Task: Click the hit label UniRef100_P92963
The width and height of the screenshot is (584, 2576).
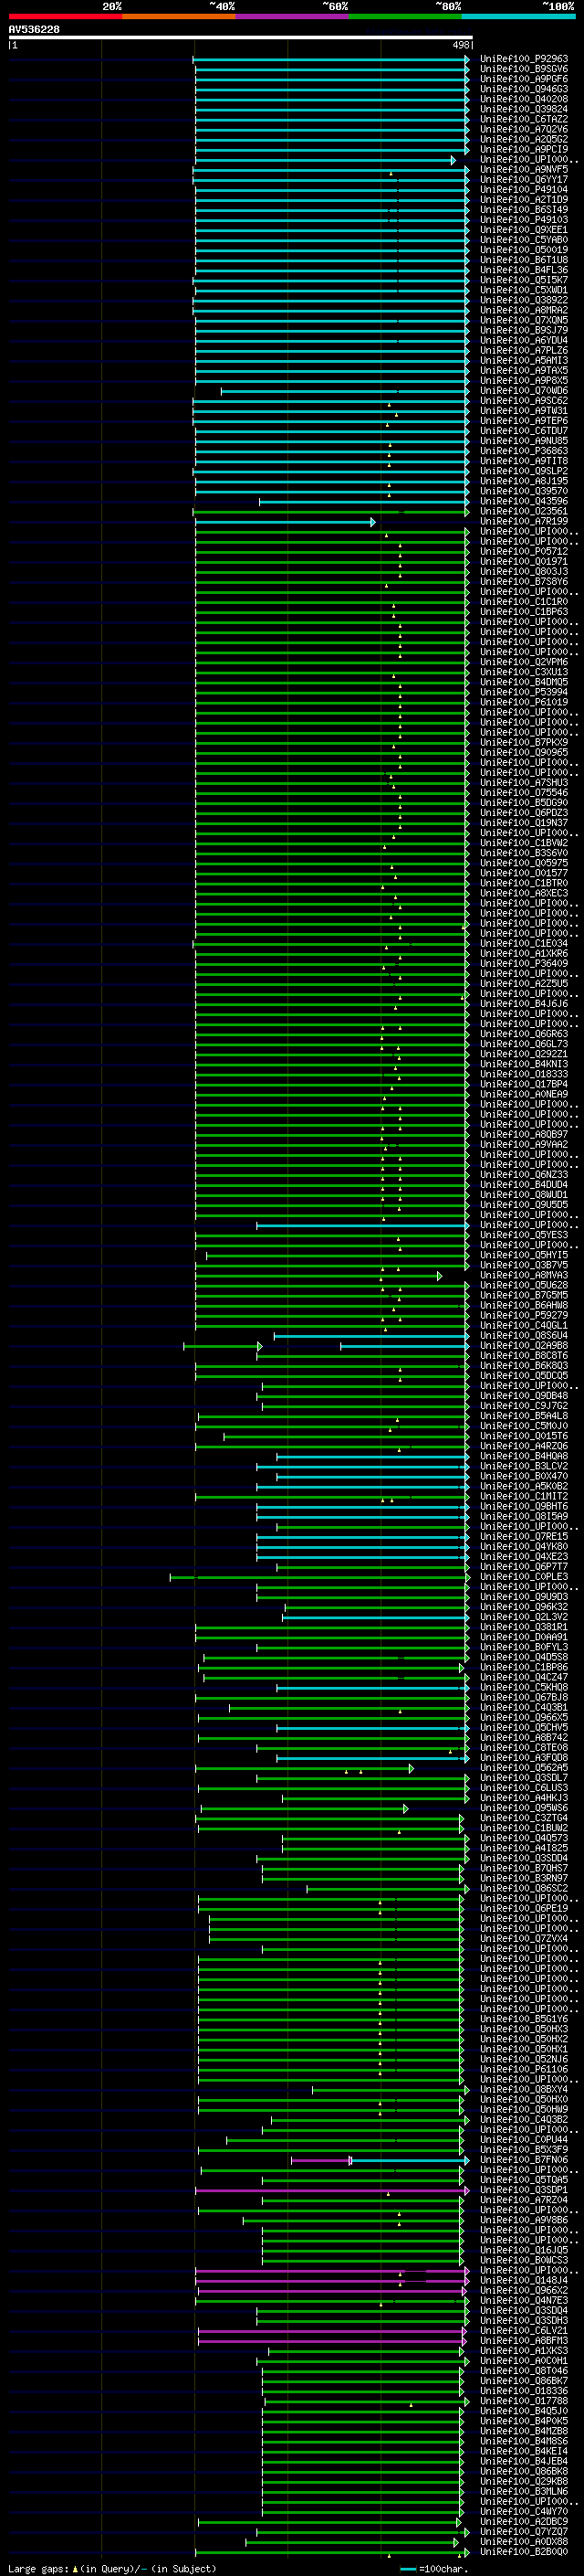Action: coord(523,59)
